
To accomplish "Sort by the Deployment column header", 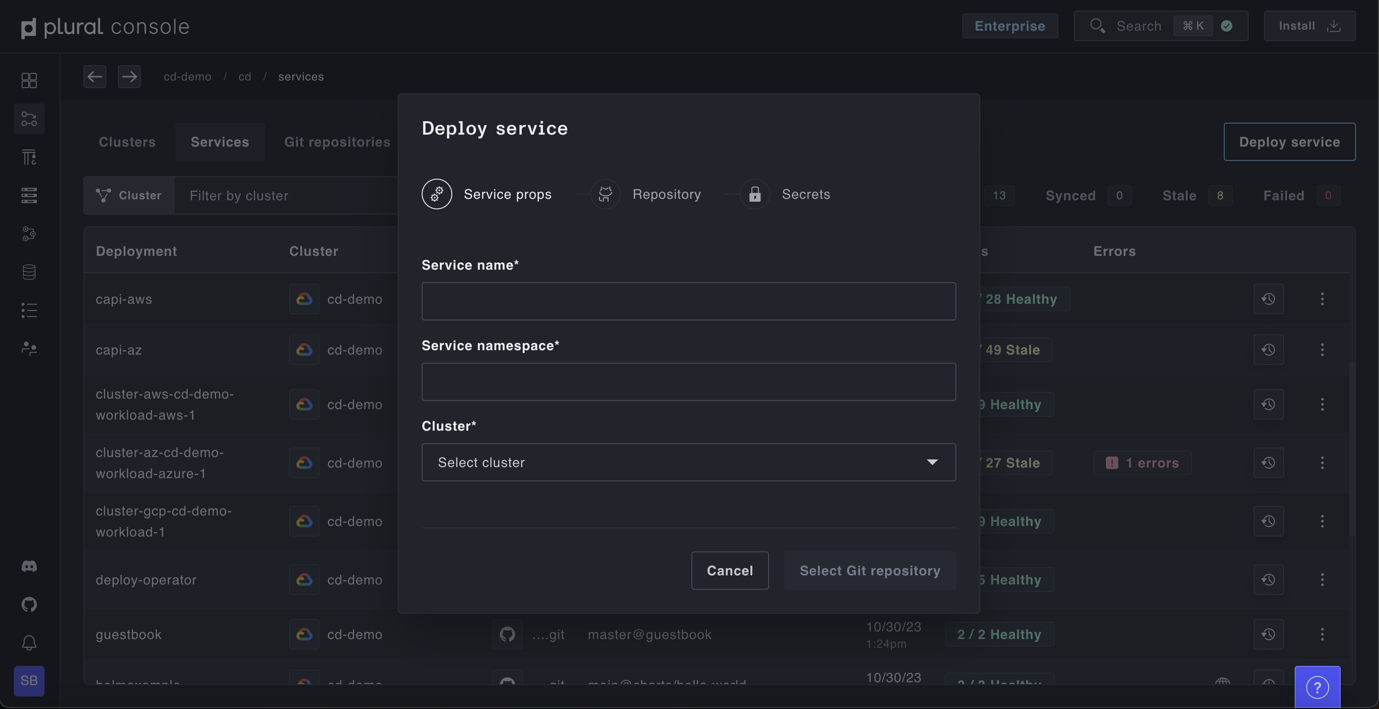I will point(136,251).
